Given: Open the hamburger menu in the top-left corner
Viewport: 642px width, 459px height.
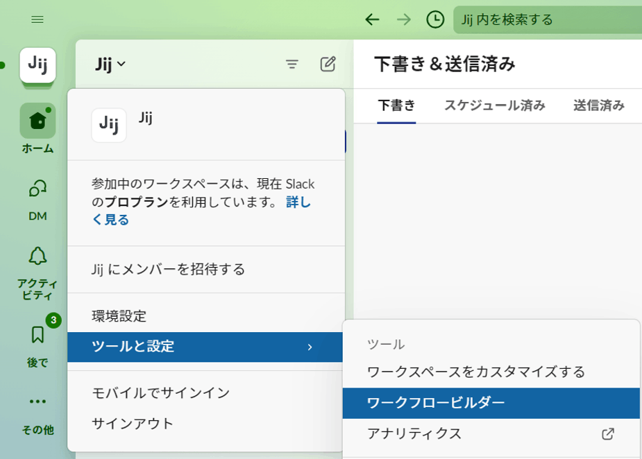Looking at the screenshot, I should tap(37, 19).
